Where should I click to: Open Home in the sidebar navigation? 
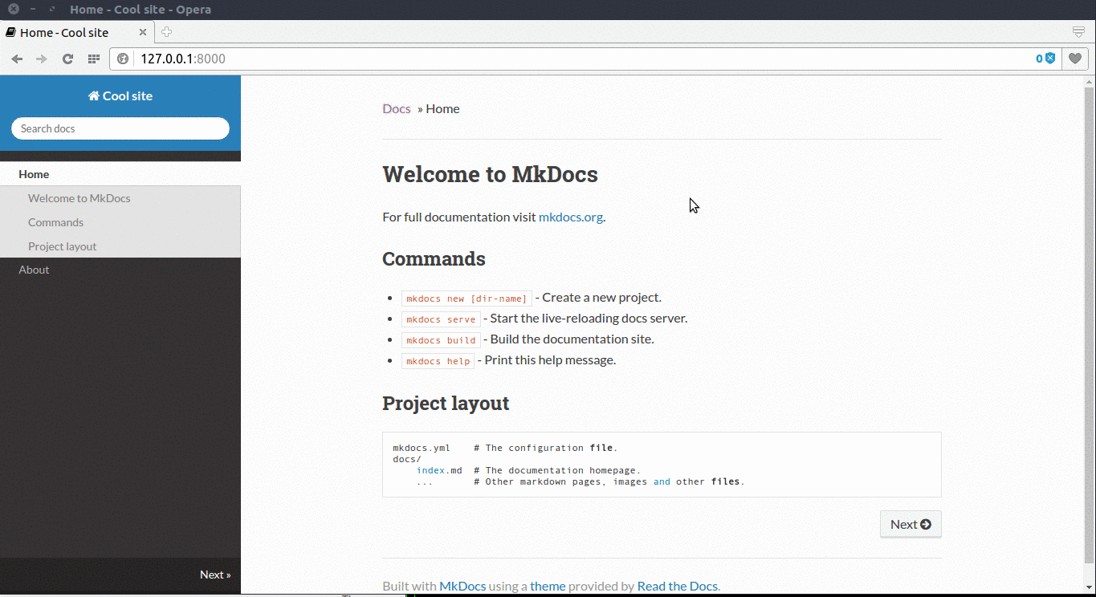(120, 174)
